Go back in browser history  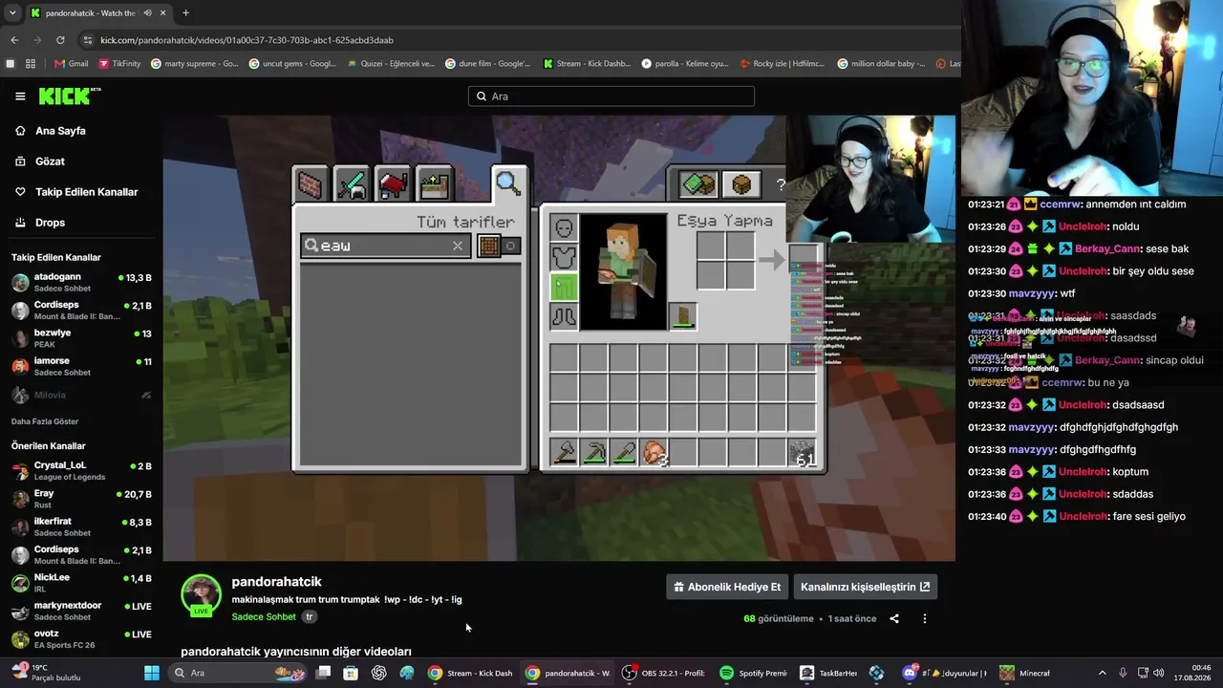pos(14,40)
